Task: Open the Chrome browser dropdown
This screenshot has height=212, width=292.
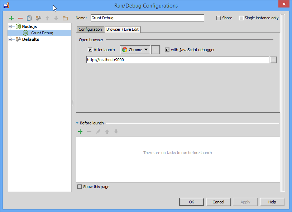Action: click(x=135, y=50)
